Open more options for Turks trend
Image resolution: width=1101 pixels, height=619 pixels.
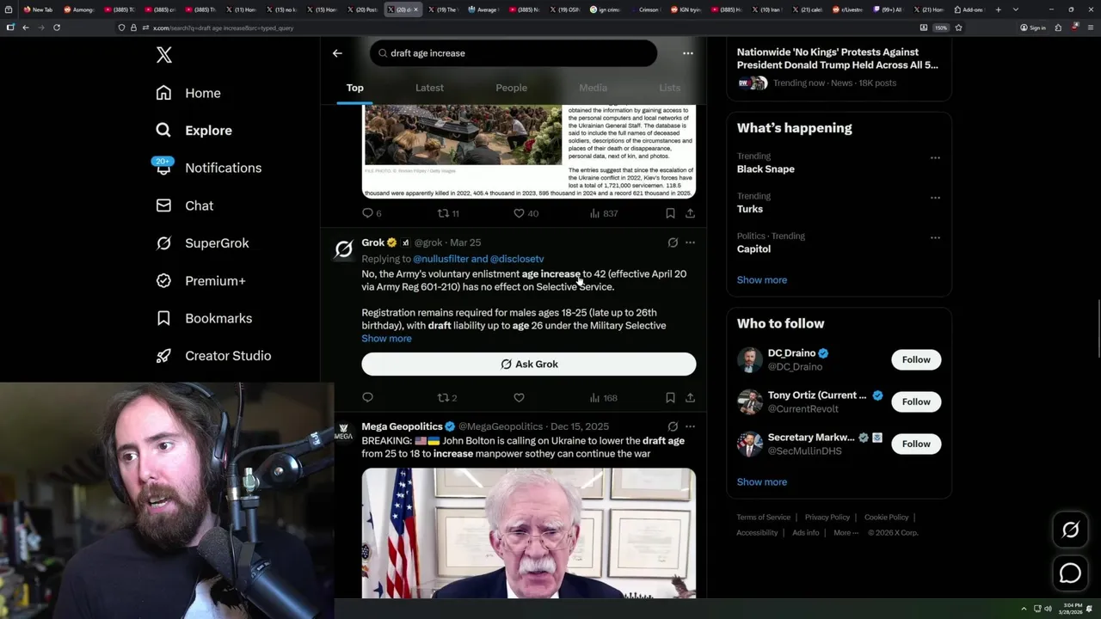(935, 198)
